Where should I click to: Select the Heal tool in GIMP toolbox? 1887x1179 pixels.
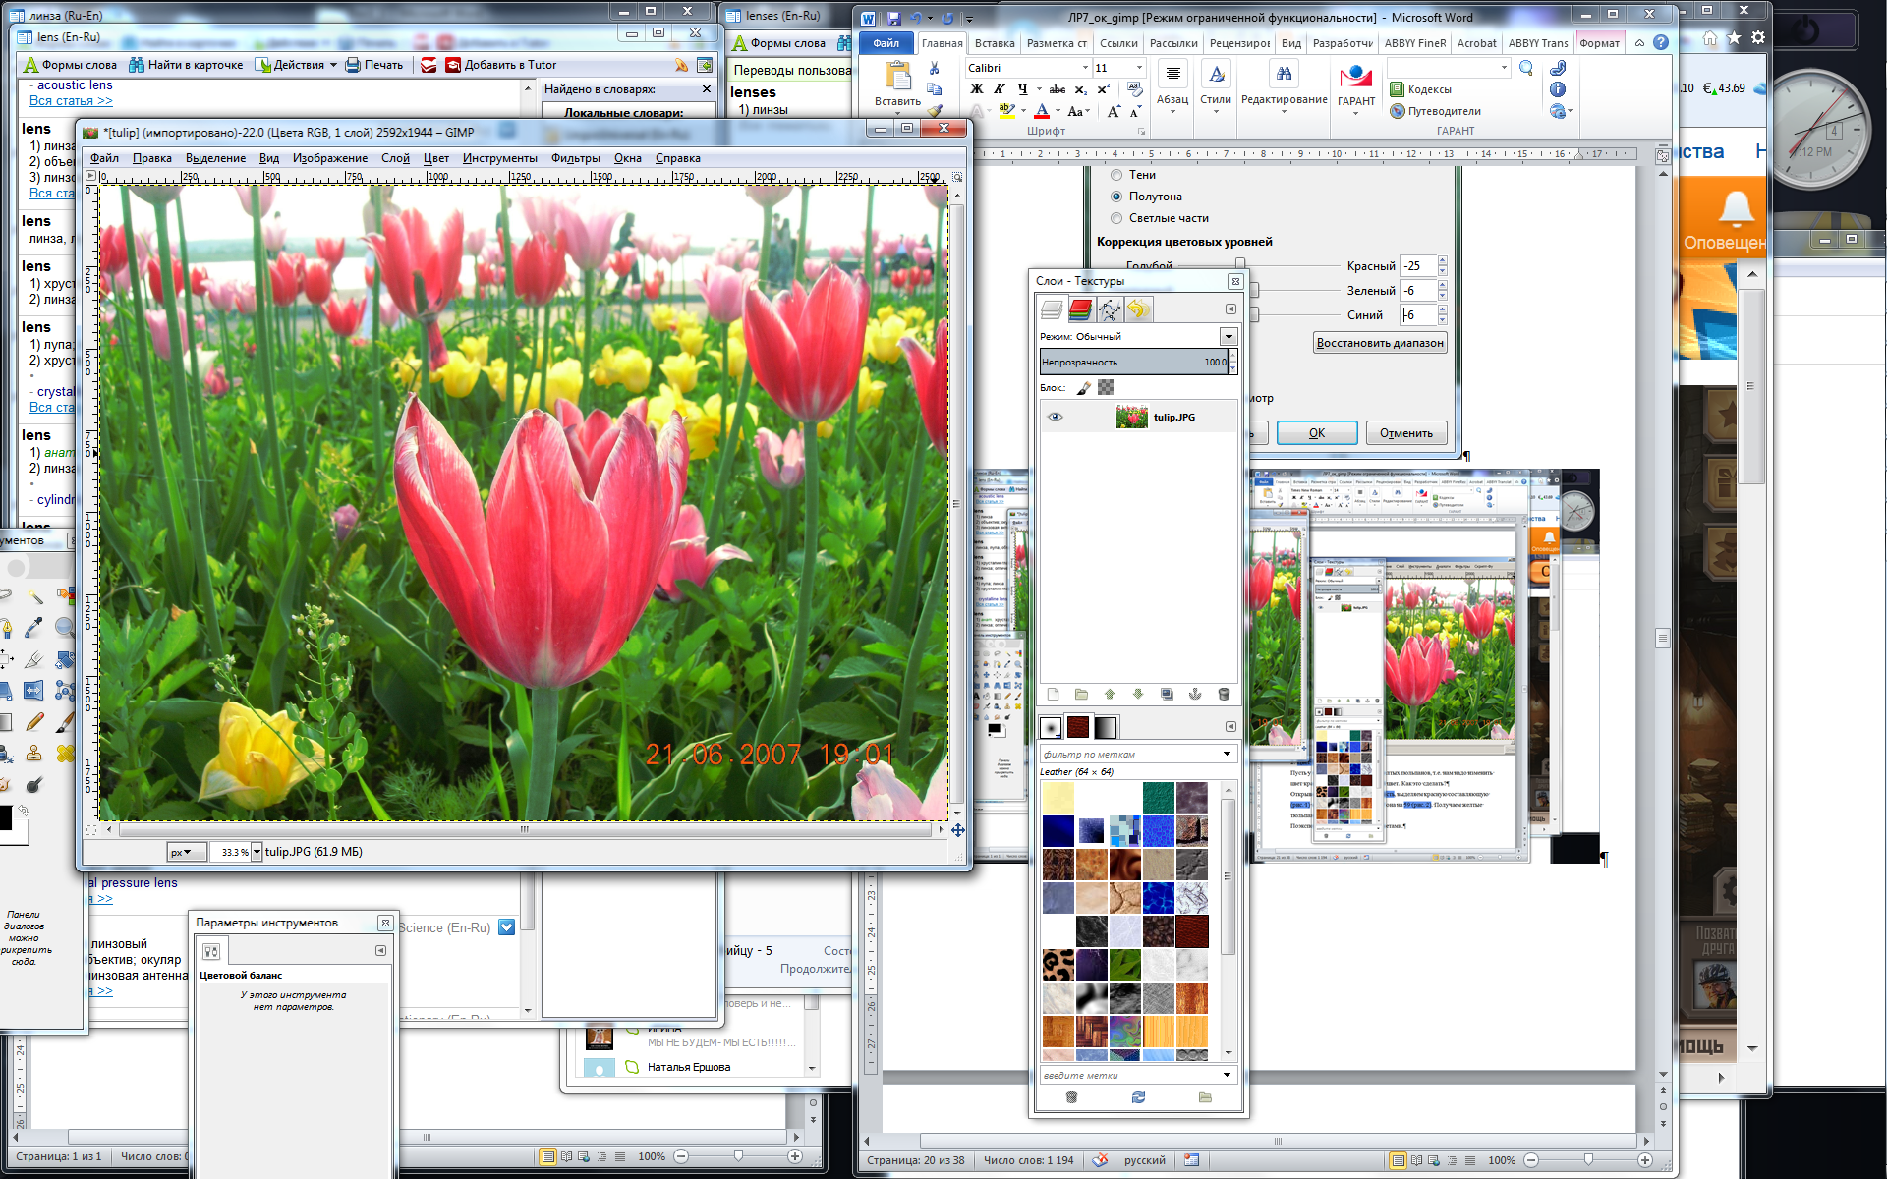pos(65,754)
